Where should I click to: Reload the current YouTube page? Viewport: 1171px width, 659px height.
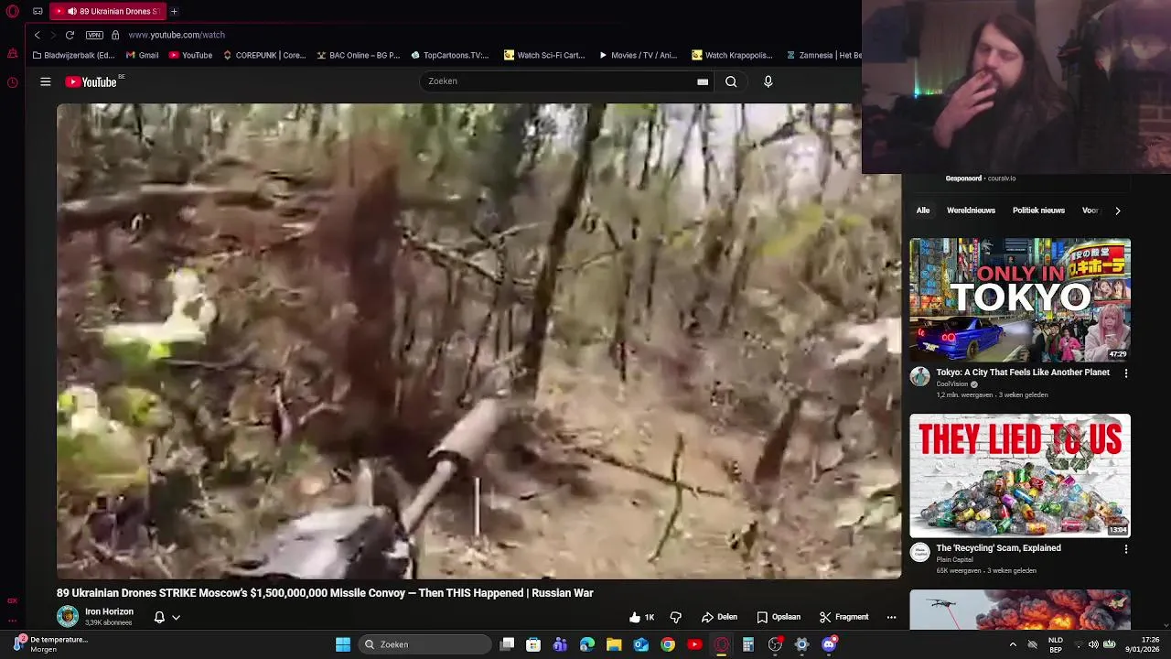pyautogui.click(x=70, y=35)
